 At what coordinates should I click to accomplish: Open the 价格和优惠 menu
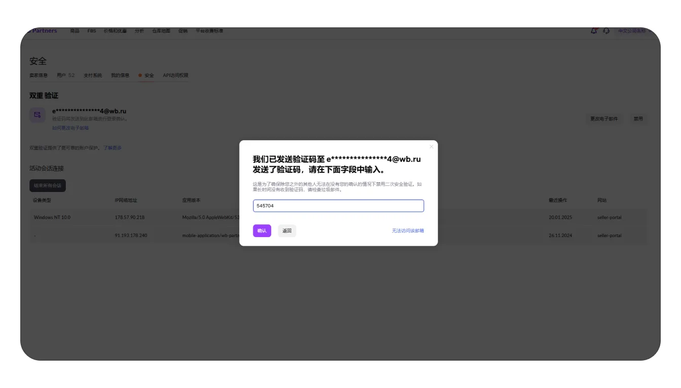tap(115, 31)
